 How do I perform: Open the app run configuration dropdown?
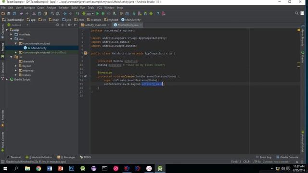88,13
